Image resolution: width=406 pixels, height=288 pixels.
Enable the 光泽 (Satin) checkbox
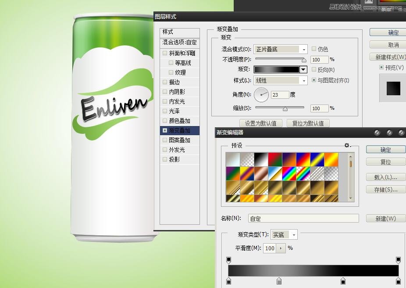click(x=165, y=111)
